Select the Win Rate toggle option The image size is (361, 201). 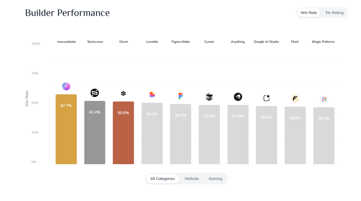[309, 13]
